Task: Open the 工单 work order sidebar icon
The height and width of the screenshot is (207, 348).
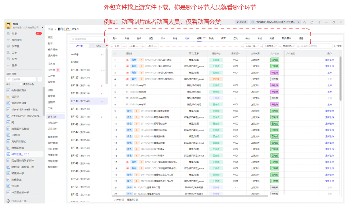Action: point(8,52)
